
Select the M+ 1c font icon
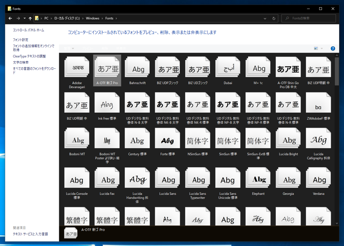[258, 67]
